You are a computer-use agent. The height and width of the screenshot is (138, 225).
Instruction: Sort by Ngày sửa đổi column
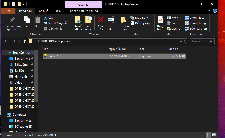pos(122,49)
